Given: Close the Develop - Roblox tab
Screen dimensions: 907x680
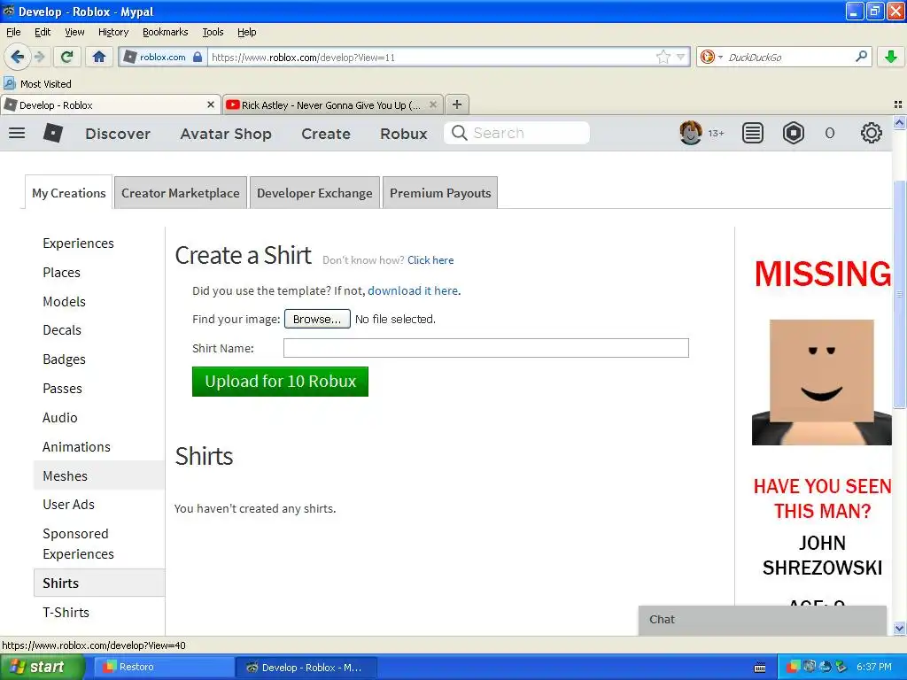Looking at the screenshot, I should coord(211,104).
